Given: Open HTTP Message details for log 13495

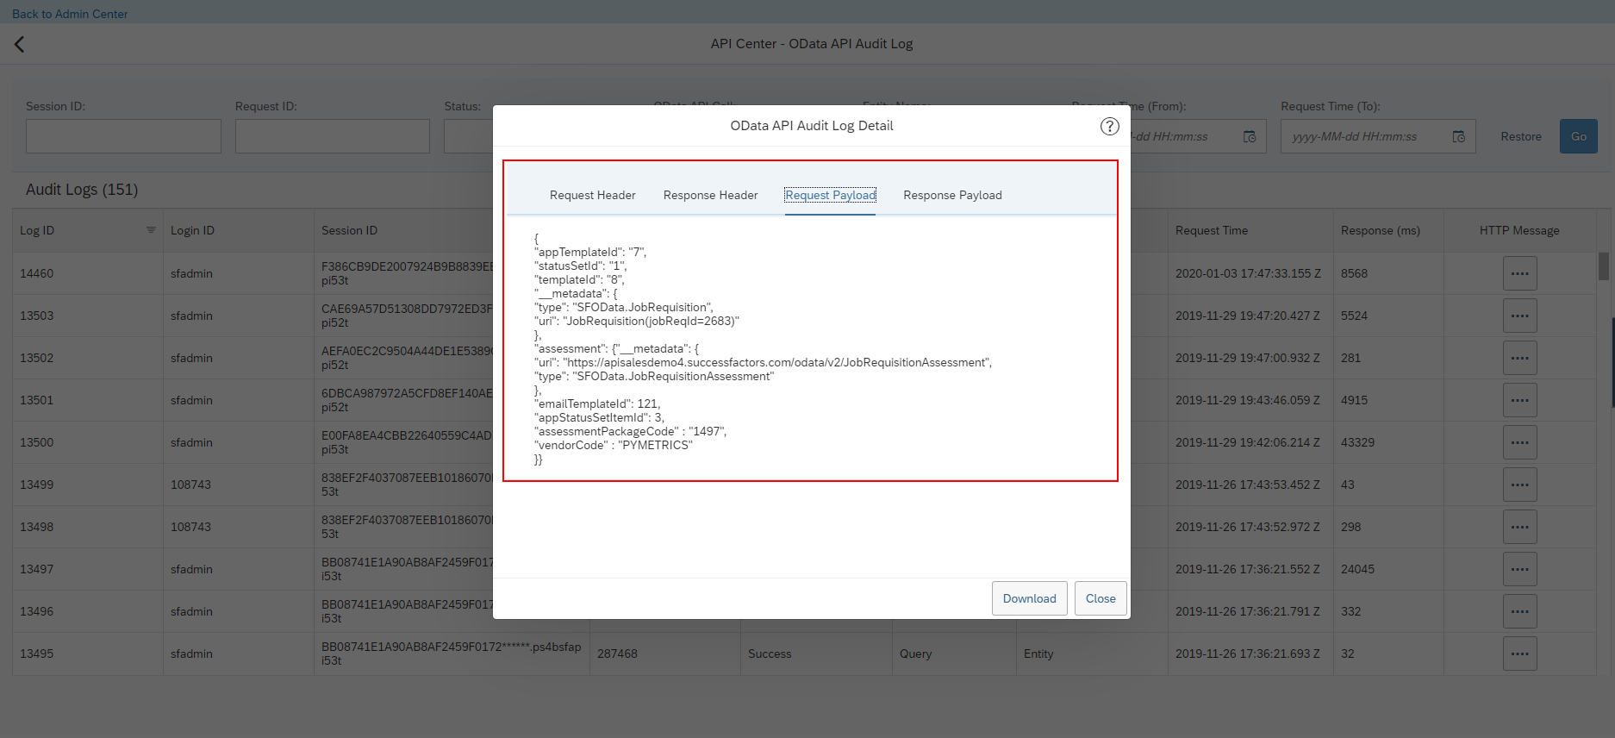Looking at the screenshot, I should [1519, 654].
